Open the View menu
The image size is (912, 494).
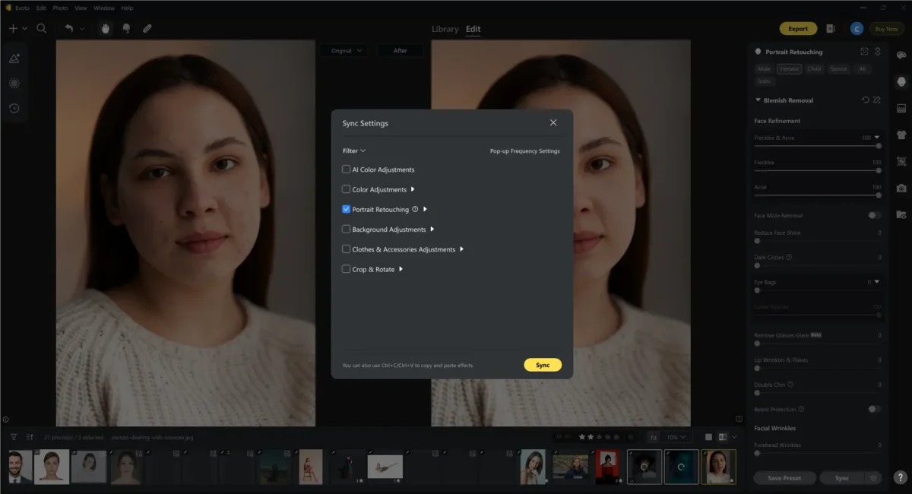81,8
